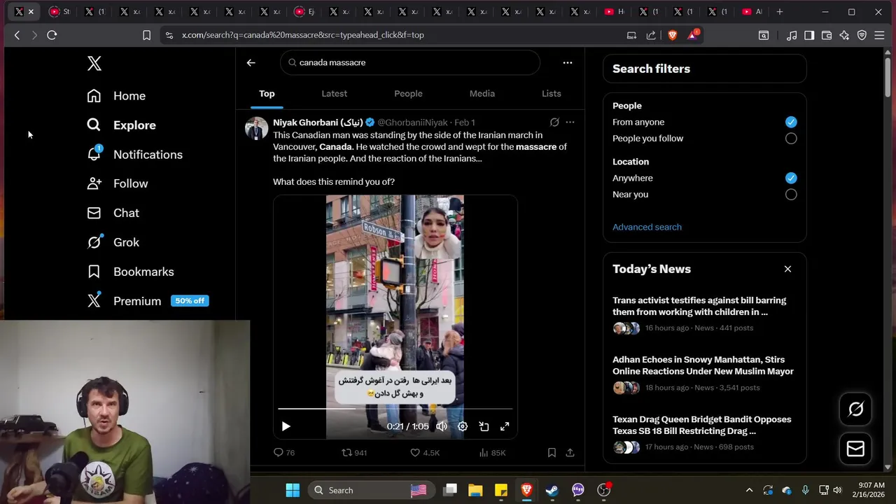Open Advanced search link
Screen dimensions: 896x504
point(647,227)
